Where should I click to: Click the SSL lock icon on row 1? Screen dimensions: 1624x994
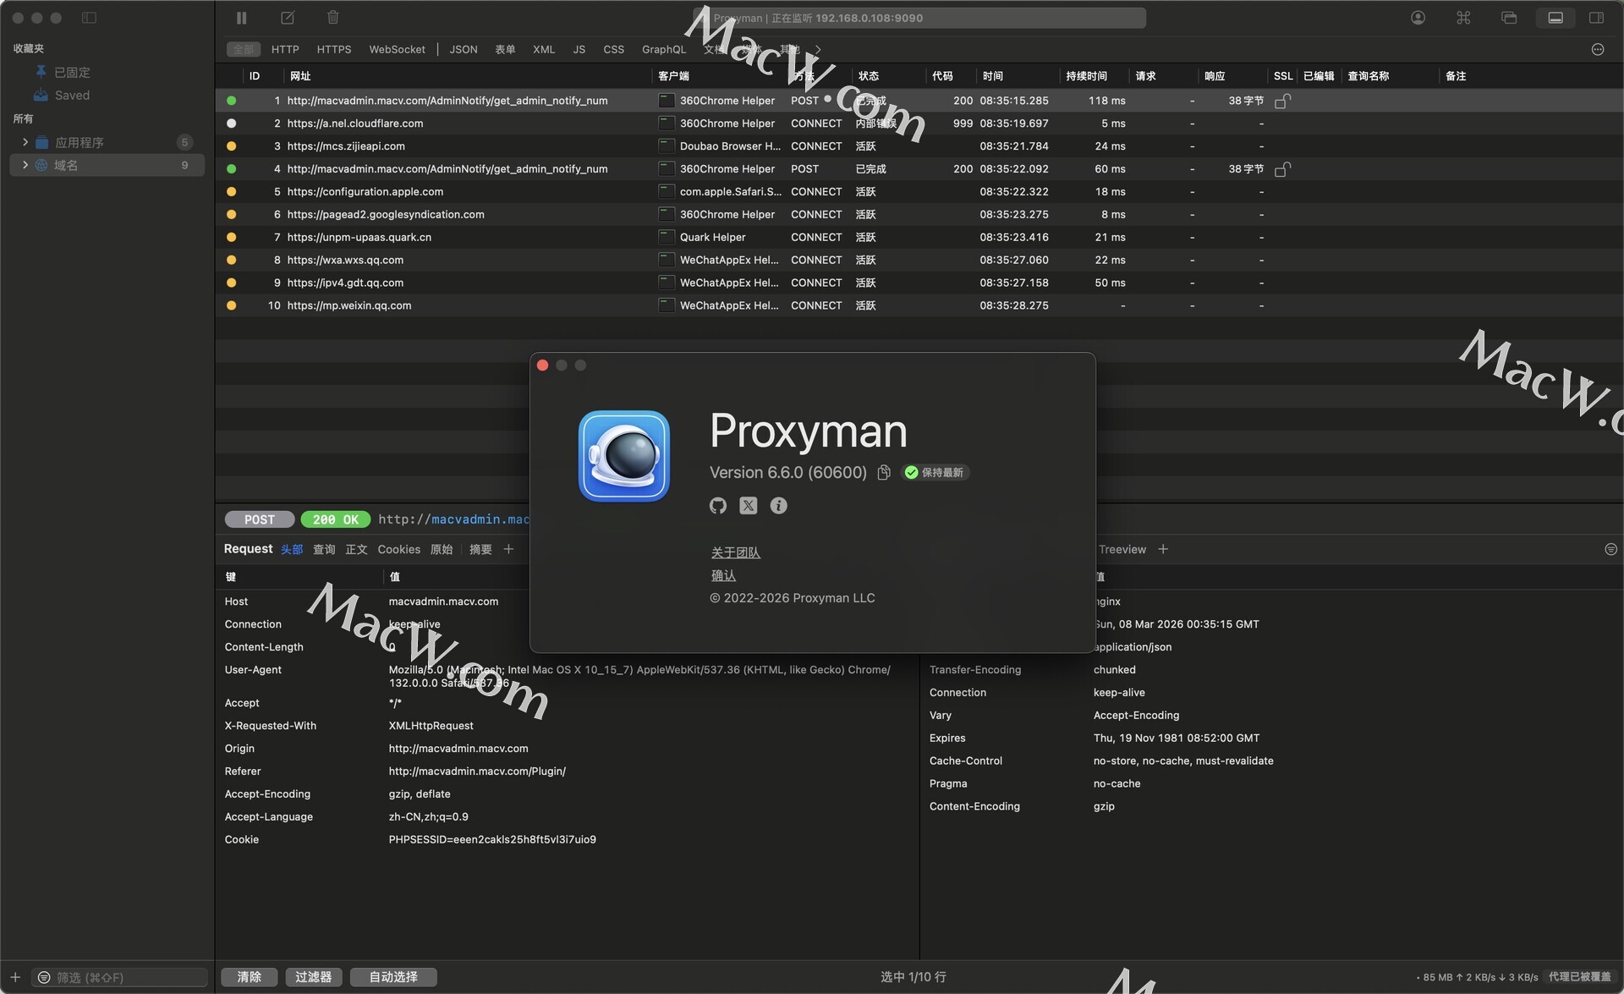coord(1282,102)
